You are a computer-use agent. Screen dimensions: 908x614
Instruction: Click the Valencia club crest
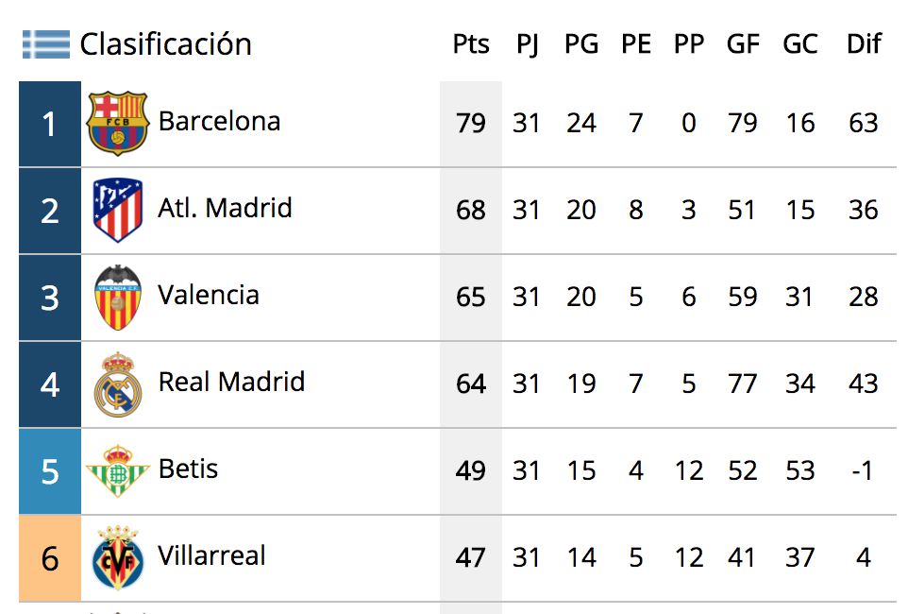coord(118,298)
